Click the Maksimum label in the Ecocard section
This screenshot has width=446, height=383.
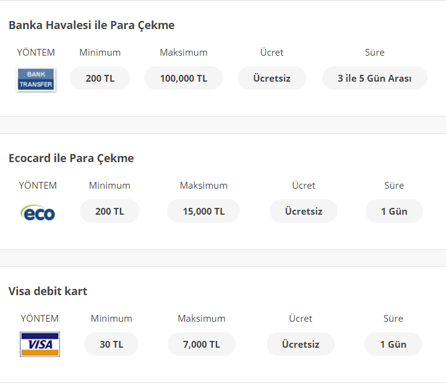pyautogui.click(x=204, y=186)
